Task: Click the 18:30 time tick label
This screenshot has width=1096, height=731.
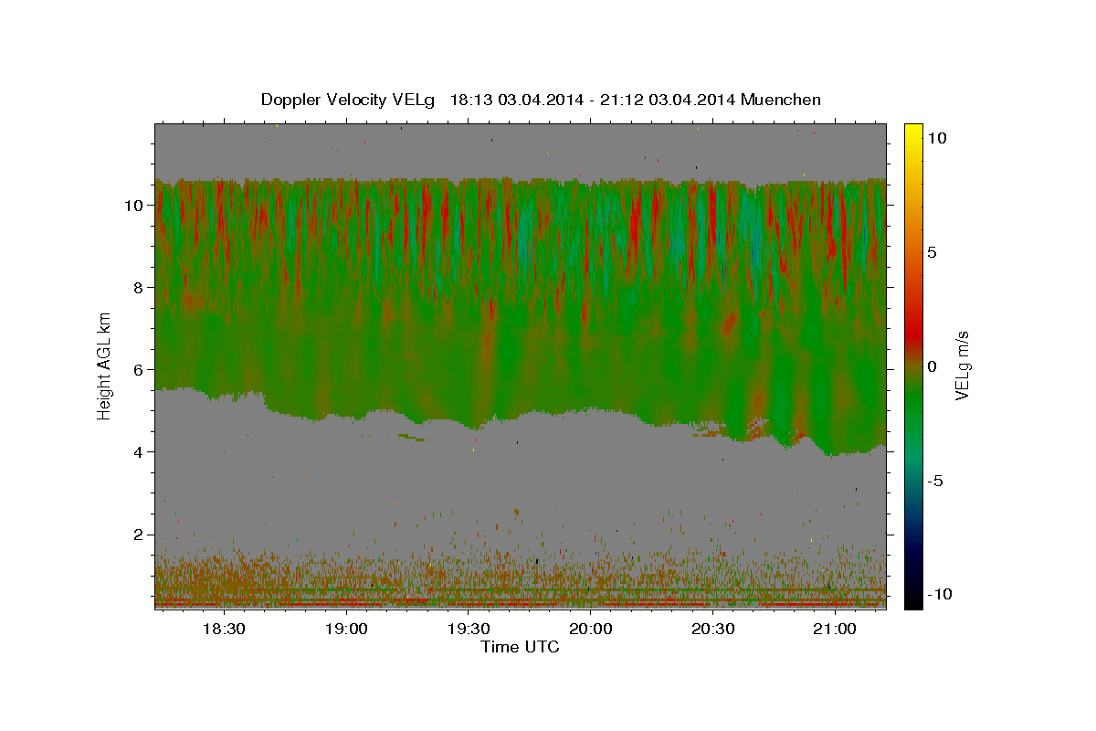Action: [223, 629]
